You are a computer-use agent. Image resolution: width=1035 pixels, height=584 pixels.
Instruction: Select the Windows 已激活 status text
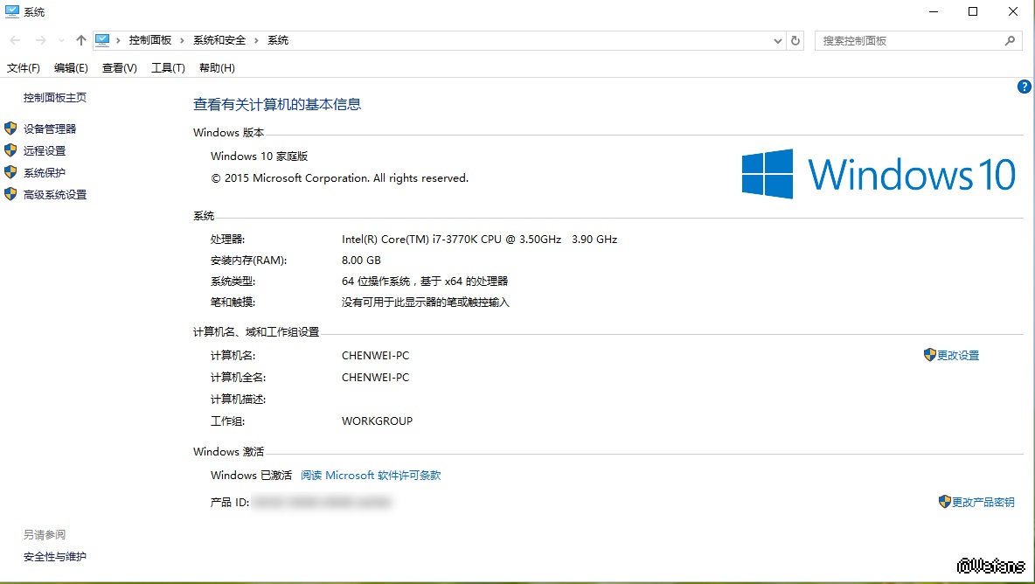pos(251,475)
